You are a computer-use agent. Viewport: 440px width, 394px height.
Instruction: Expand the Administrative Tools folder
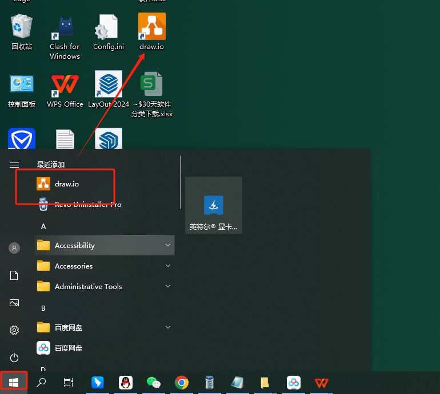point(105,286)
